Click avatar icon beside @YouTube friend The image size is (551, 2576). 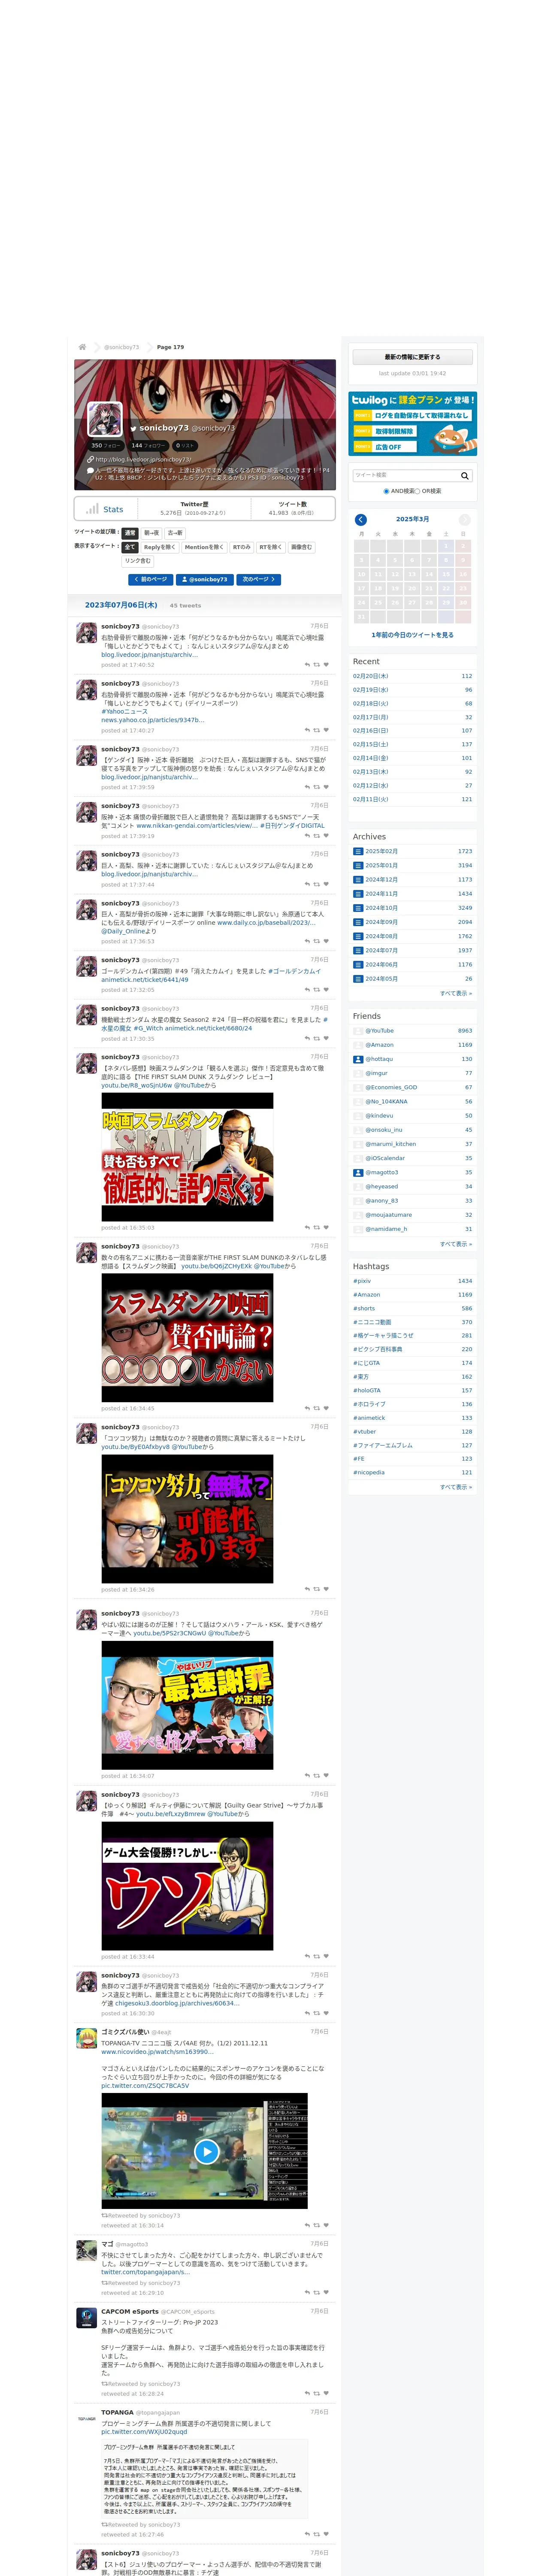pos(358,1030)
